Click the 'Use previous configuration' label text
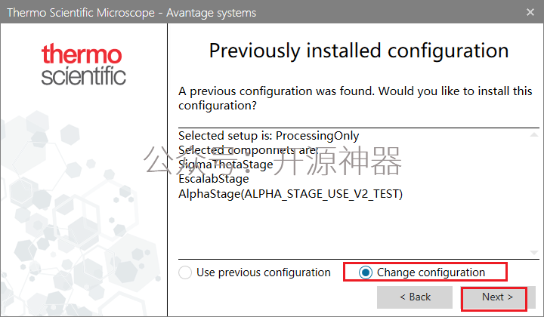The height and width of the screenshot is (317, 544). click(x=264, y=272)
